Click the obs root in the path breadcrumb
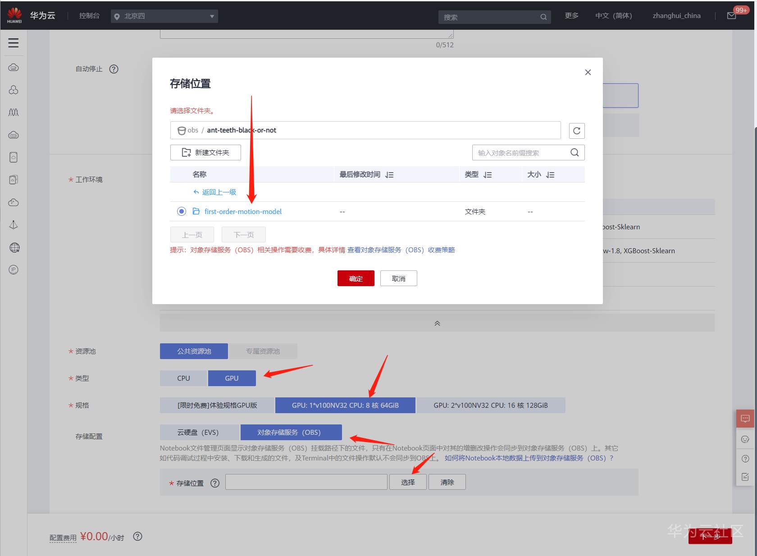The width and height of the screenshot is (757, 556). tap(193, 130)
